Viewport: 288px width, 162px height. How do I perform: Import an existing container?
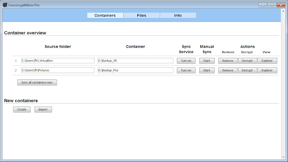point(43,109)
